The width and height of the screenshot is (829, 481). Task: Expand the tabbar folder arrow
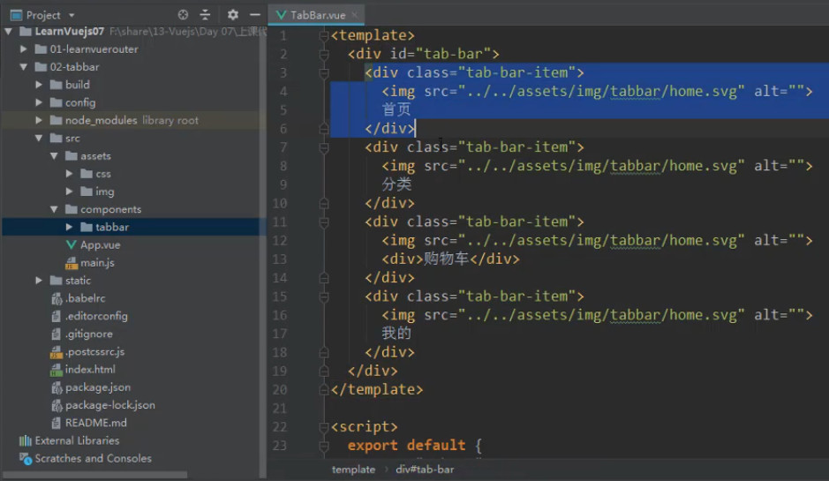tap(69, 228)
